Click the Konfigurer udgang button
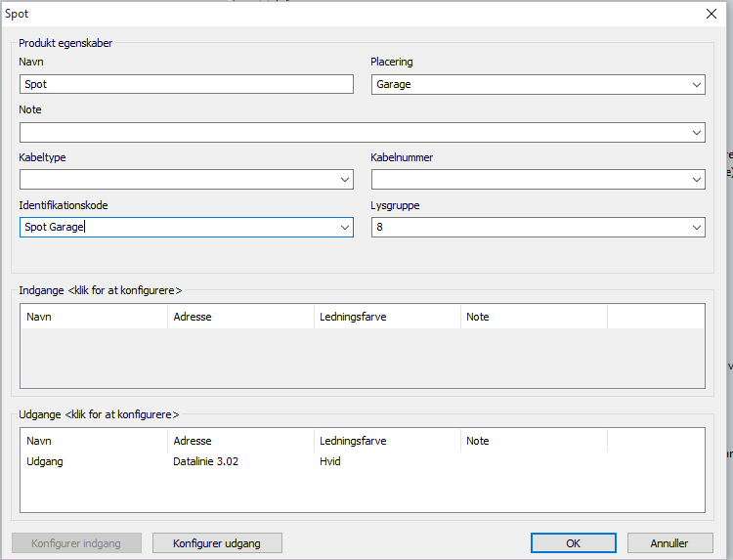 pos(217,543)
